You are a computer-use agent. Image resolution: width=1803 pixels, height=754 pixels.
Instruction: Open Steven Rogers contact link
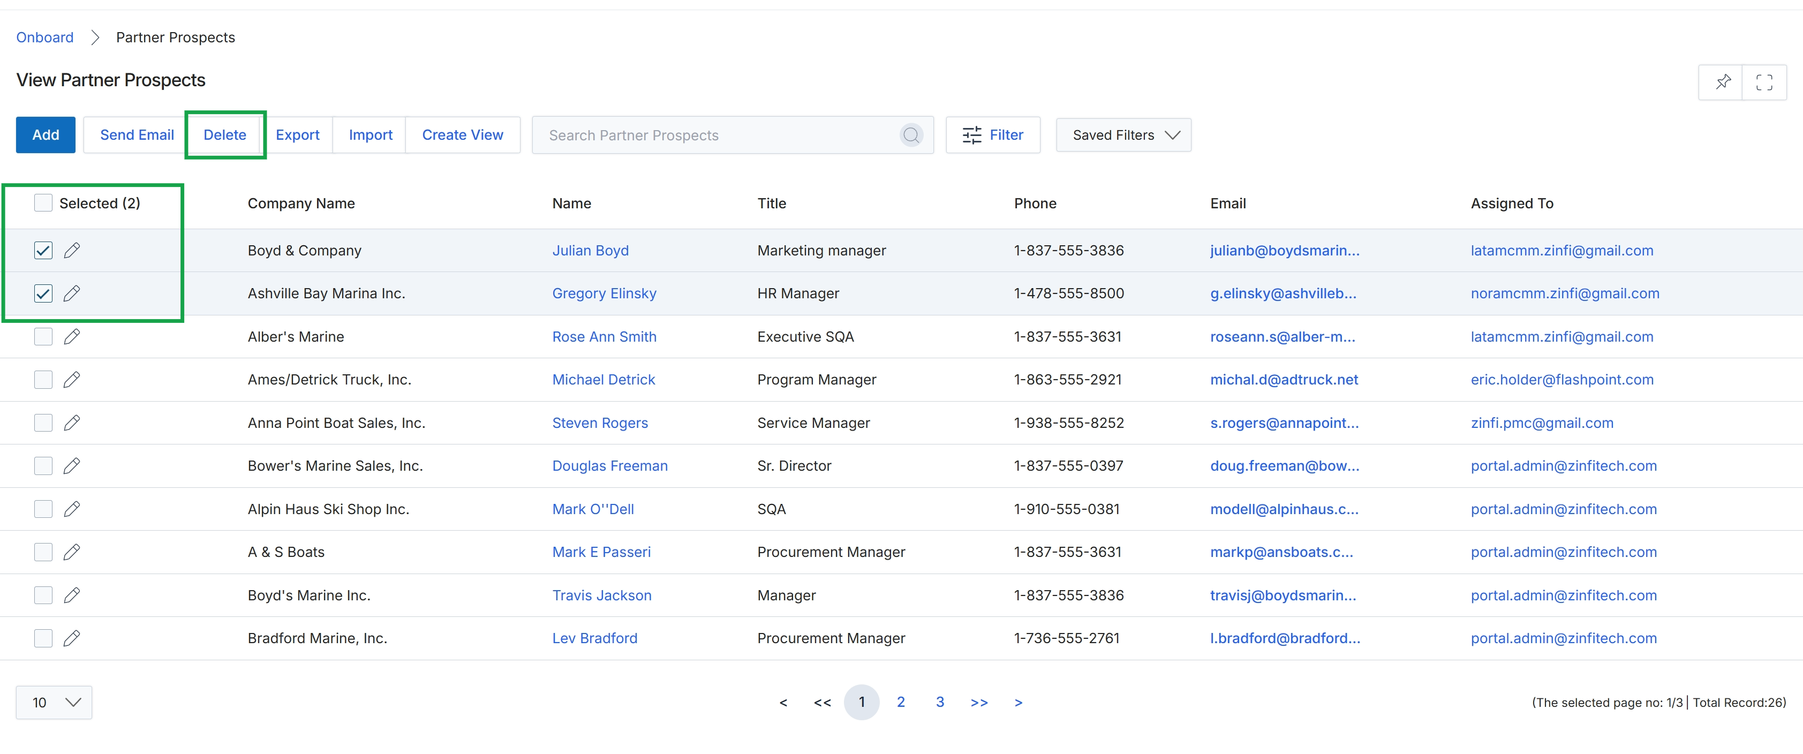[x=600, y=423]
